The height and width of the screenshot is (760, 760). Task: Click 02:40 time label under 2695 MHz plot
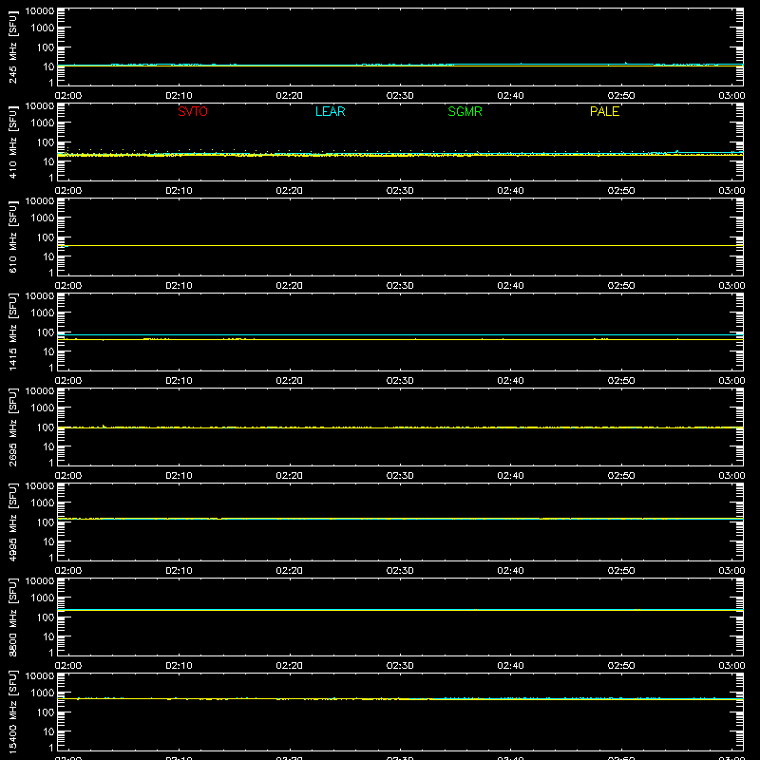click(510, 476)
